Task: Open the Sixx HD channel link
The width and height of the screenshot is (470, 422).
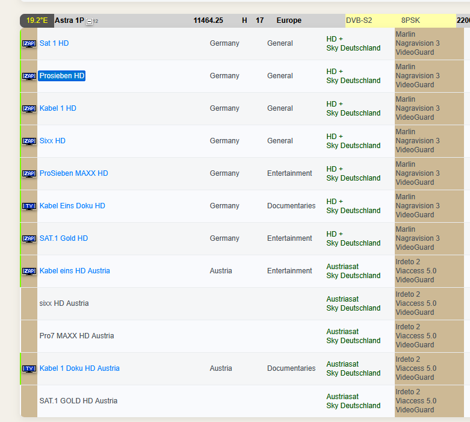Action: [52, 141]
